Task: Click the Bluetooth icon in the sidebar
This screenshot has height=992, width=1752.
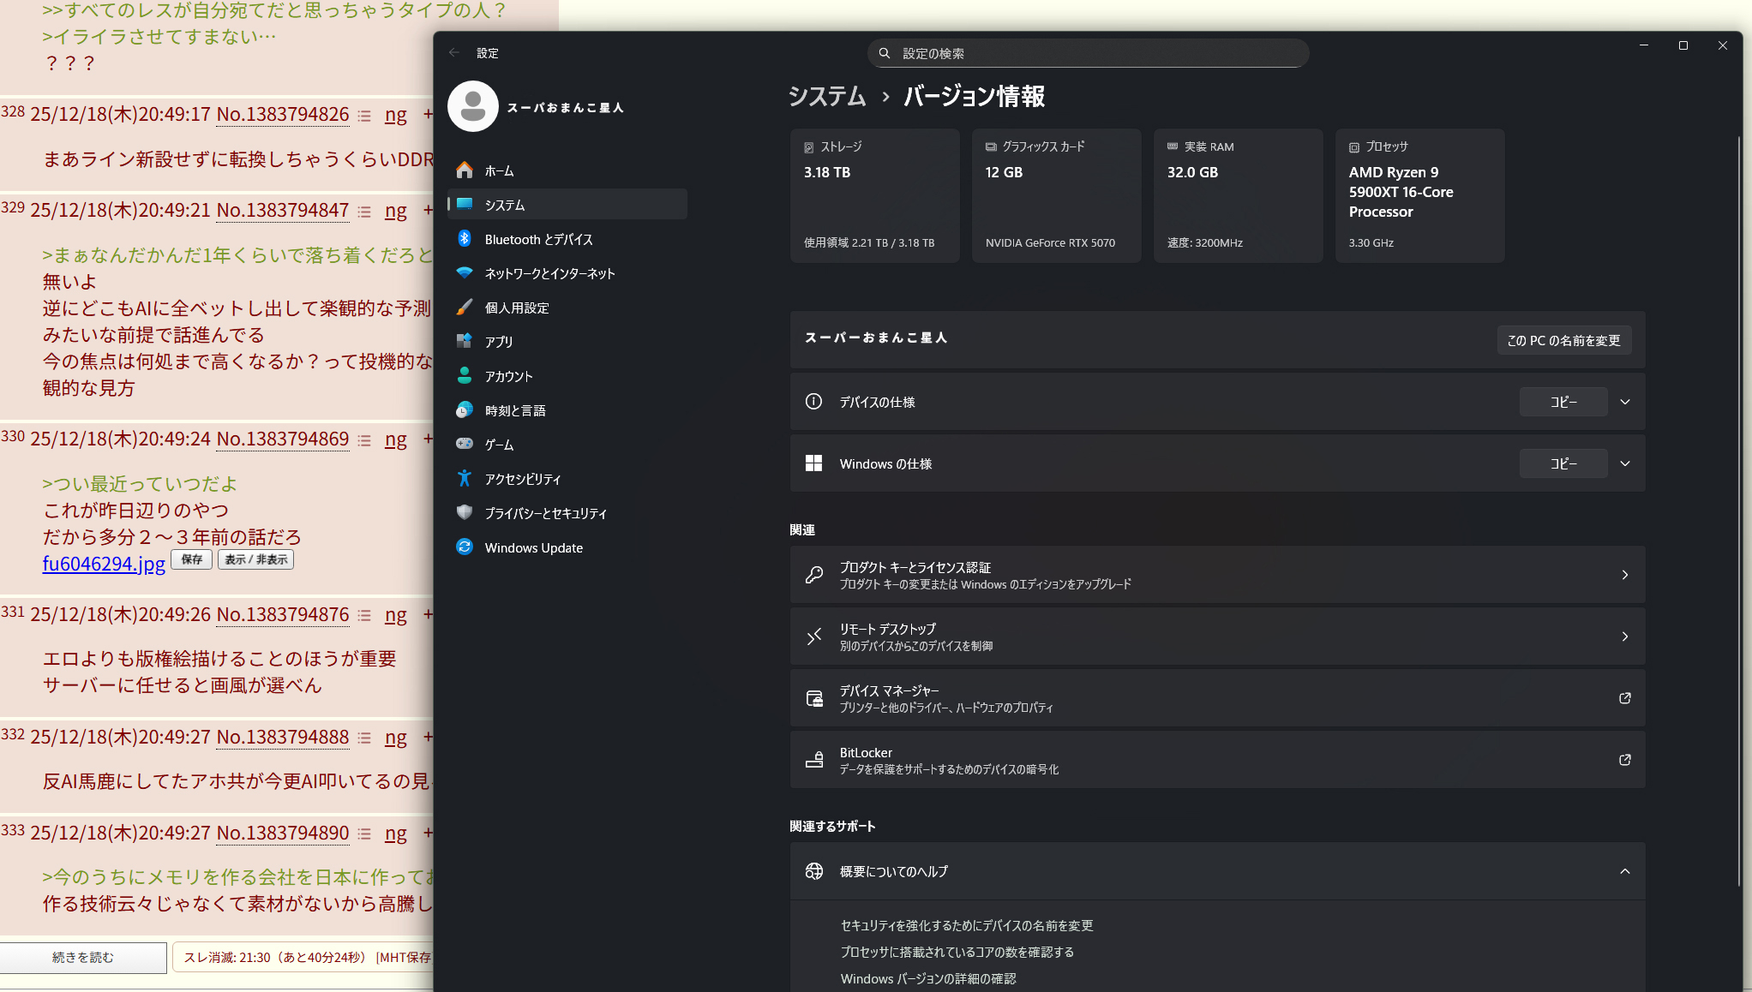Action: 465,239
